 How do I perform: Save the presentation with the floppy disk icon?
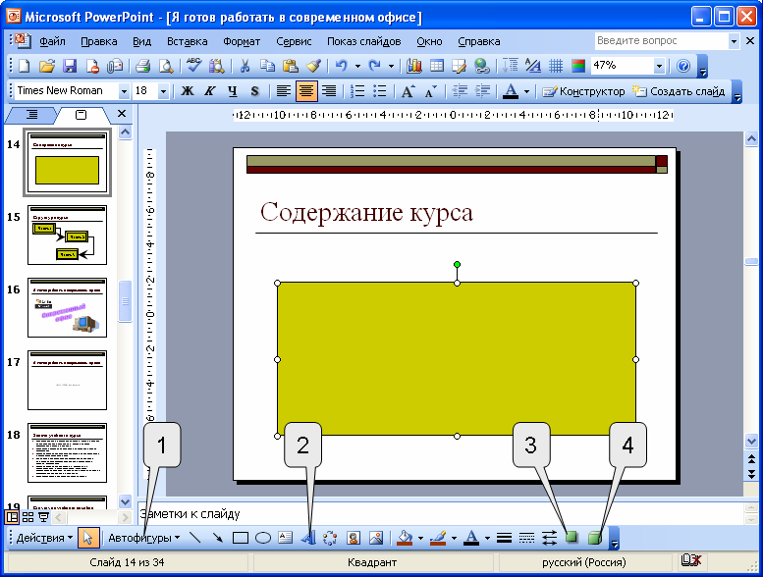point(70,66)
